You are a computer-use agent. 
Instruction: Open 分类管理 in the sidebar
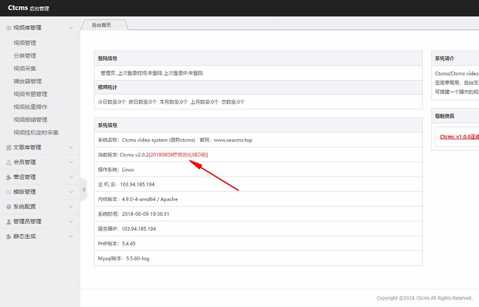pos(25,56)
